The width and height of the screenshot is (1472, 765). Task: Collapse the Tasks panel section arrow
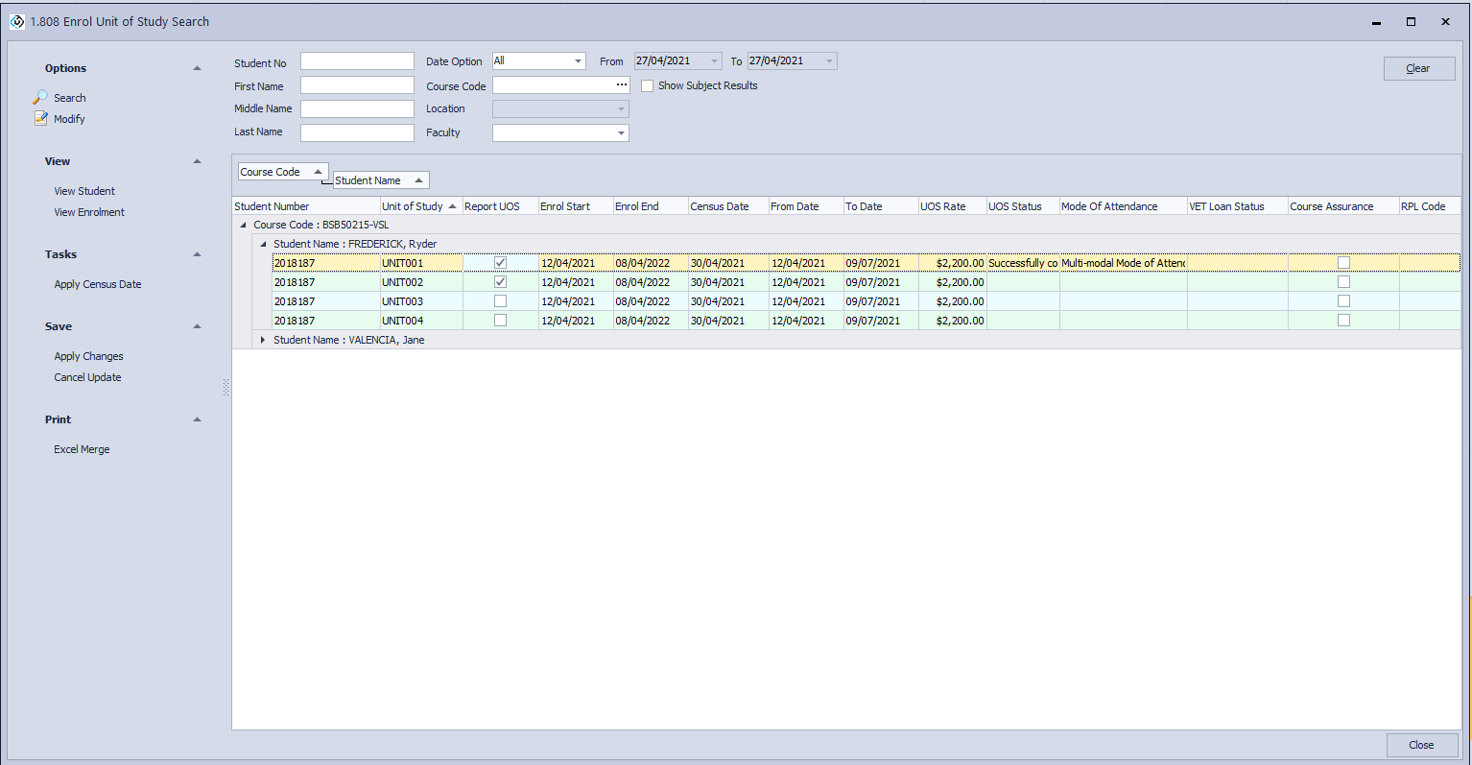(x=197, y=254)
